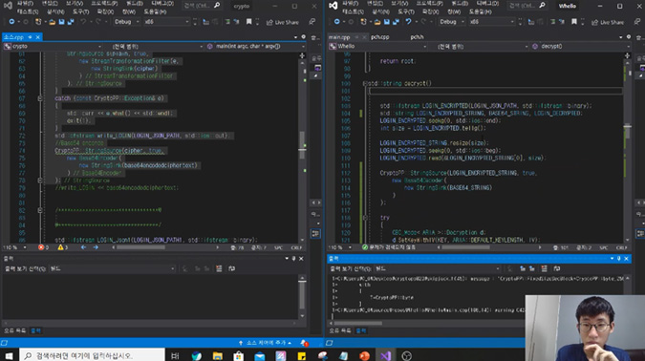Toggle bookmark icon in crypto window toolbar
This screenshot has height=361, width=645.
248,22
